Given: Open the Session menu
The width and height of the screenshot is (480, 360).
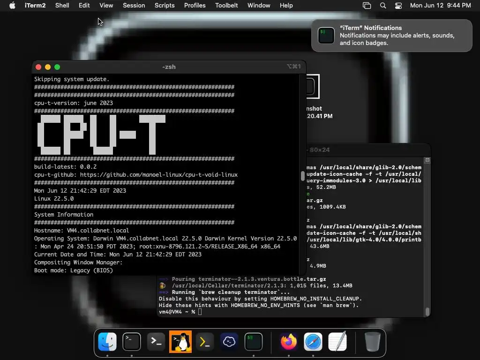Looking at the screenshot, I should [x=134, y=6].
